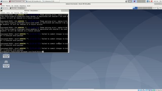162x91 pixels.
Task: Click the terminal window icon in title bar
Action: click(x=1, y=11)
